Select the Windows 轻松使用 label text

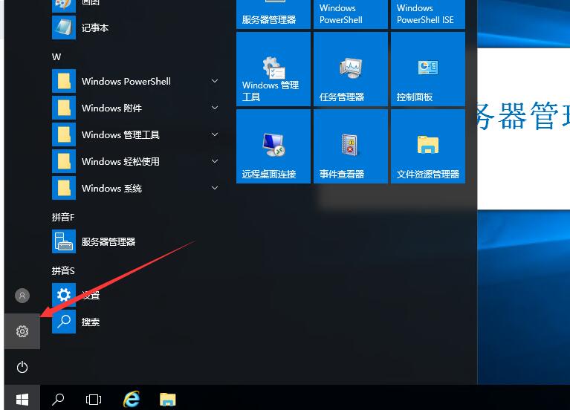click(x=120, y=161)
